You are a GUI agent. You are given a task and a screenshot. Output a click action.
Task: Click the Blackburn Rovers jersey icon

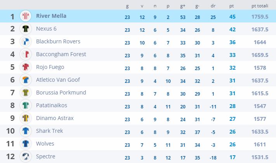tap(26, 42)
